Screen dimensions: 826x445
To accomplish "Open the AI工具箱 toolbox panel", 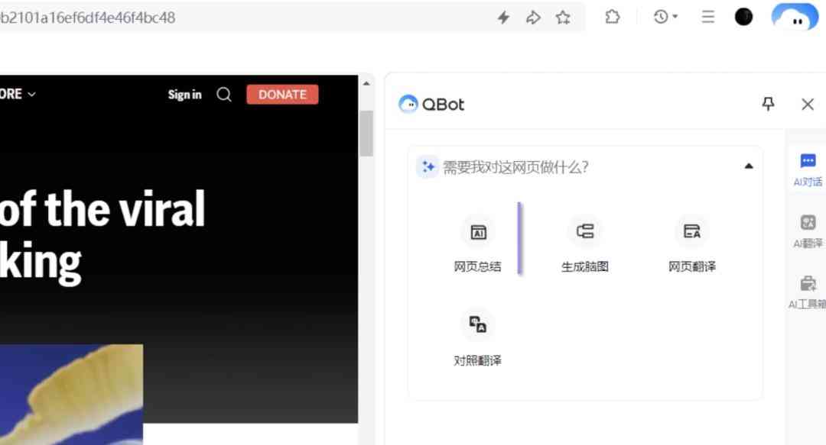I will pos(808,289).
